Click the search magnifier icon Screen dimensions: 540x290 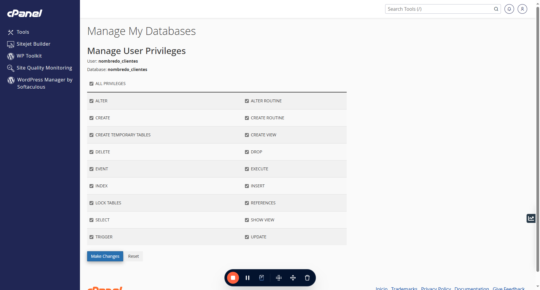point(496,9)
